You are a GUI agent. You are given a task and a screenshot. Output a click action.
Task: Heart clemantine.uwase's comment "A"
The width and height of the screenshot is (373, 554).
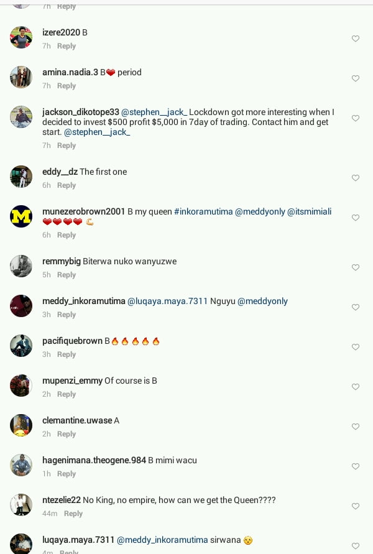point(356,427)
